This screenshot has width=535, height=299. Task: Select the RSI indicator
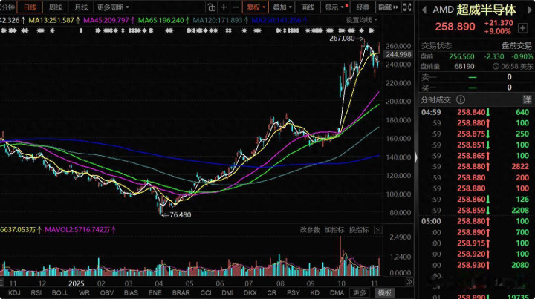coord(36,292)
